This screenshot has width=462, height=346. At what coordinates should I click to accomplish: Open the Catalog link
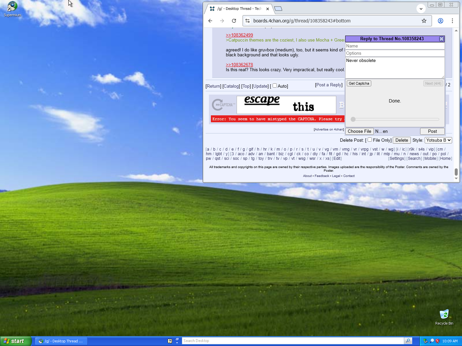[231, 86]
